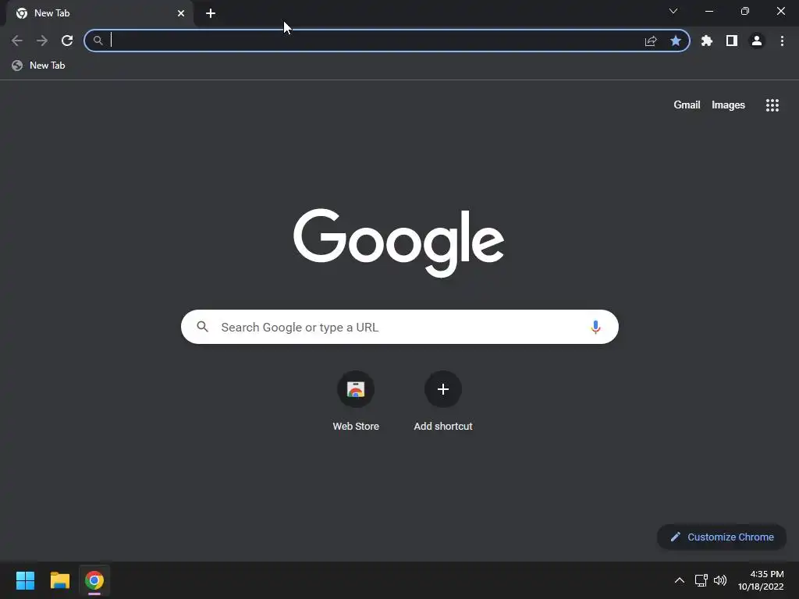Open the volume speaker icon
Viewport: 799px width, 599px height.
coord(720,580)
